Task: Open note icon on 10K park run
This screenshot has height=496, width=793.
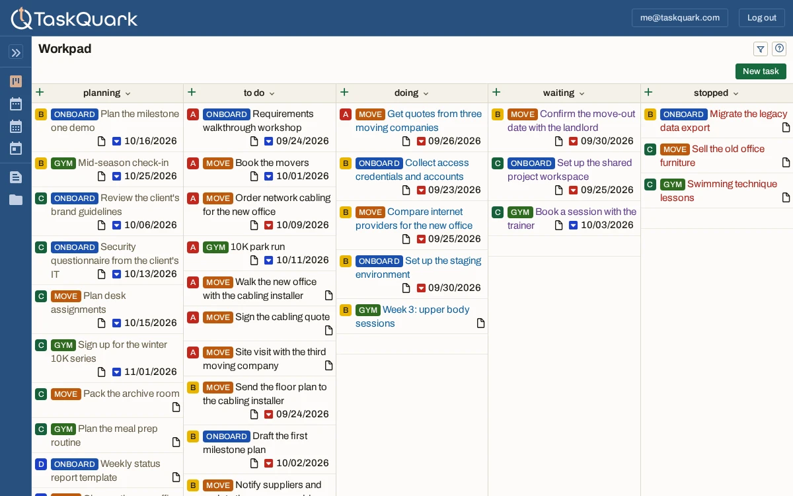Action: (254, 261)
